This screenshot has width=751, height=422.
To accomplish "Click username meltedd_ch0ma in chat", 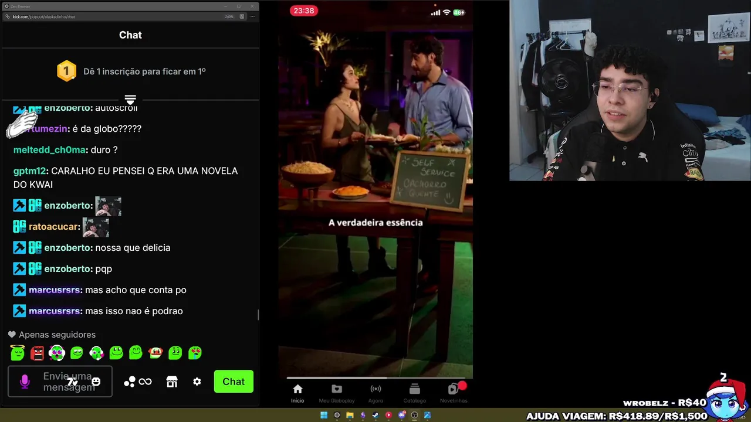I will (50, 150).
